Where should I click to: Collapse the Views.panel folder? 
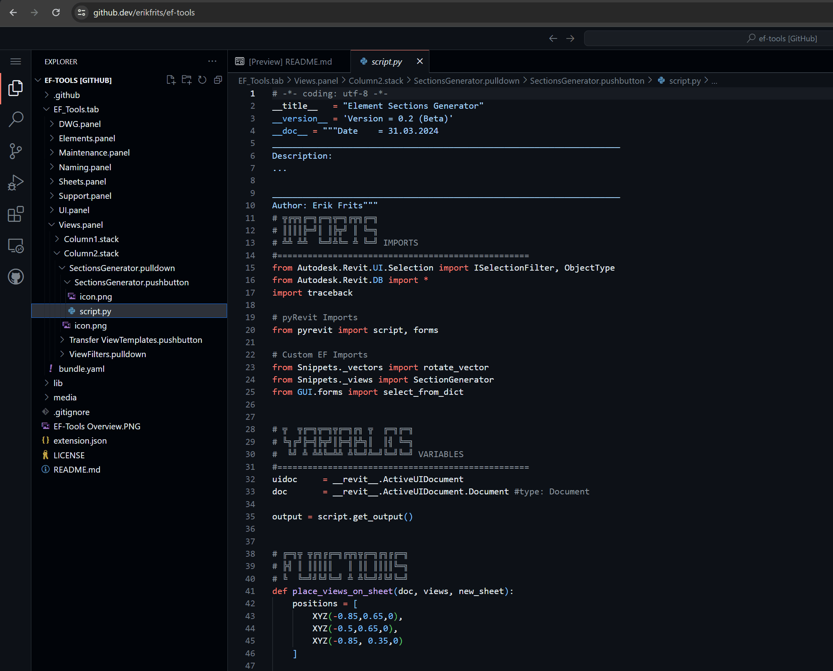81,225
